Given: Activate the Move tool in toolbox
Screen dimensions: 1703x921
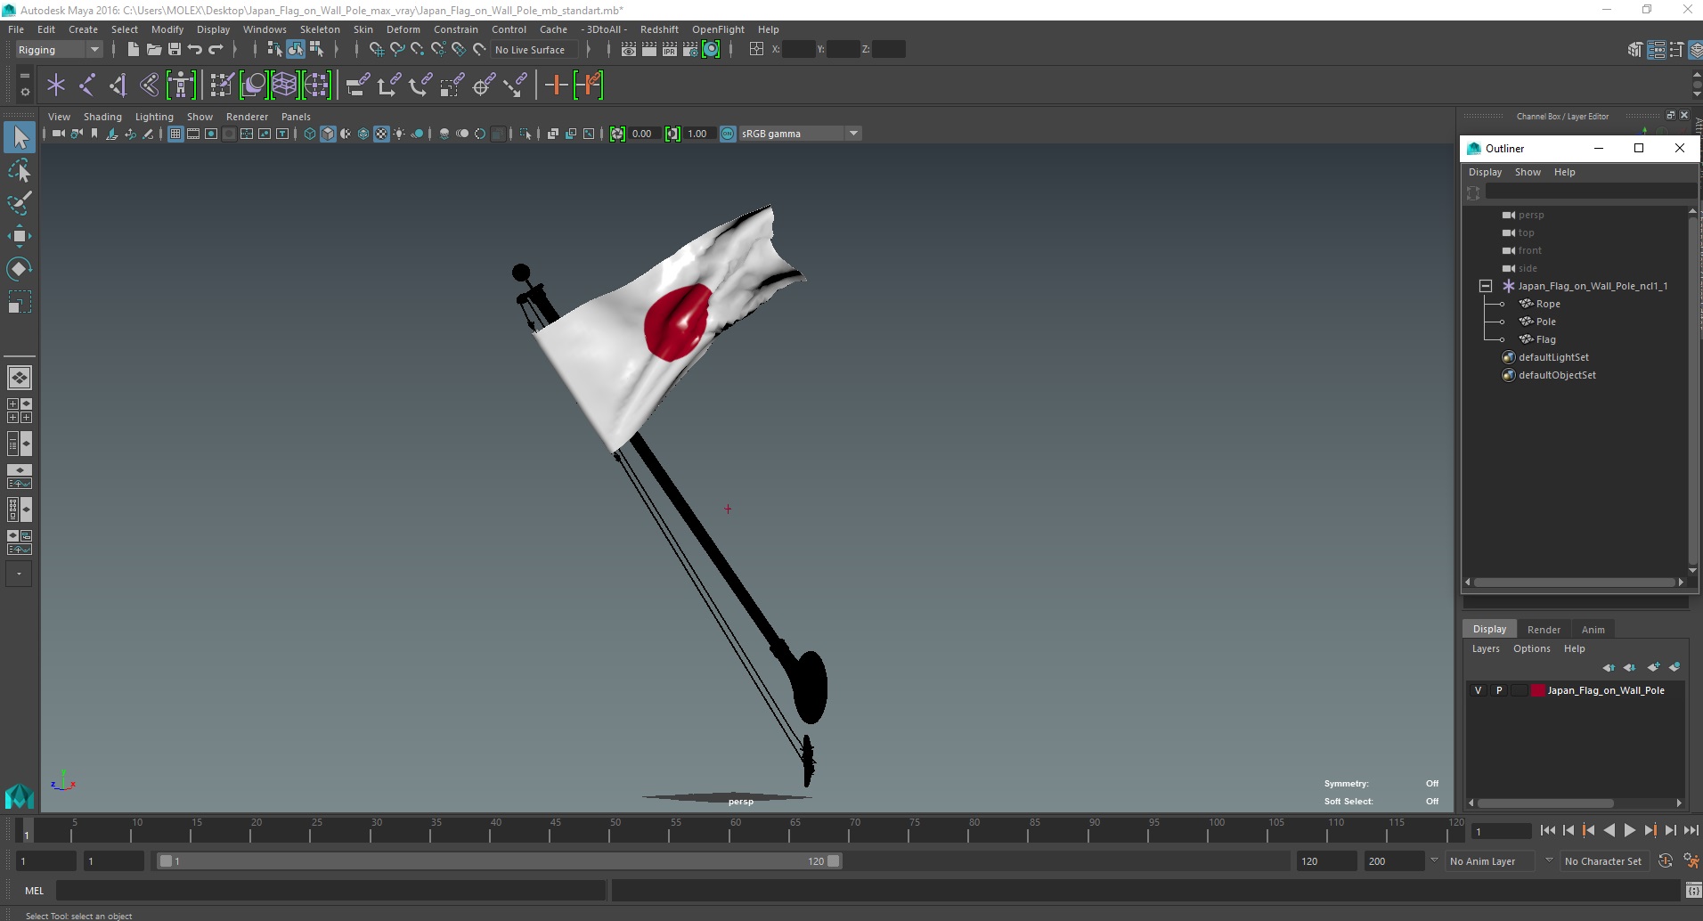Looking at the screenshot, I should pos(20,235).
